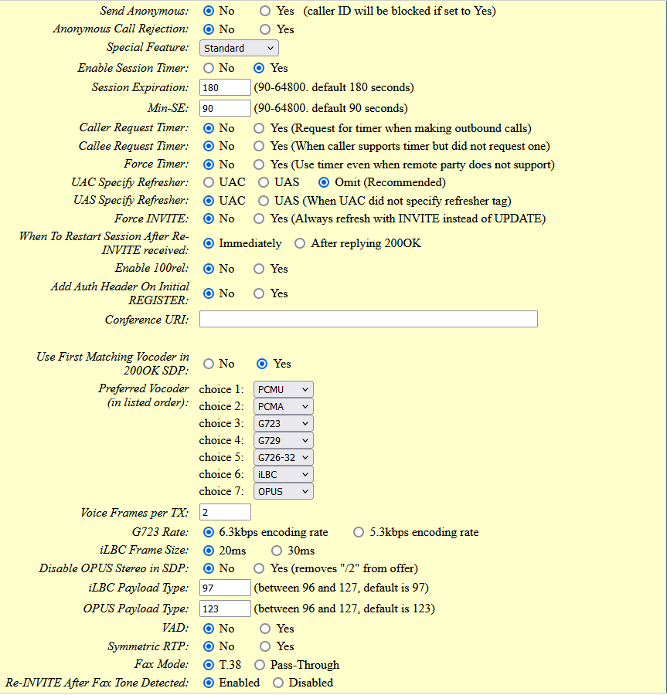The height and width of the screenshot is (695, 667).
Task: Select After replying 200OK option
Action: coord(300,243)
